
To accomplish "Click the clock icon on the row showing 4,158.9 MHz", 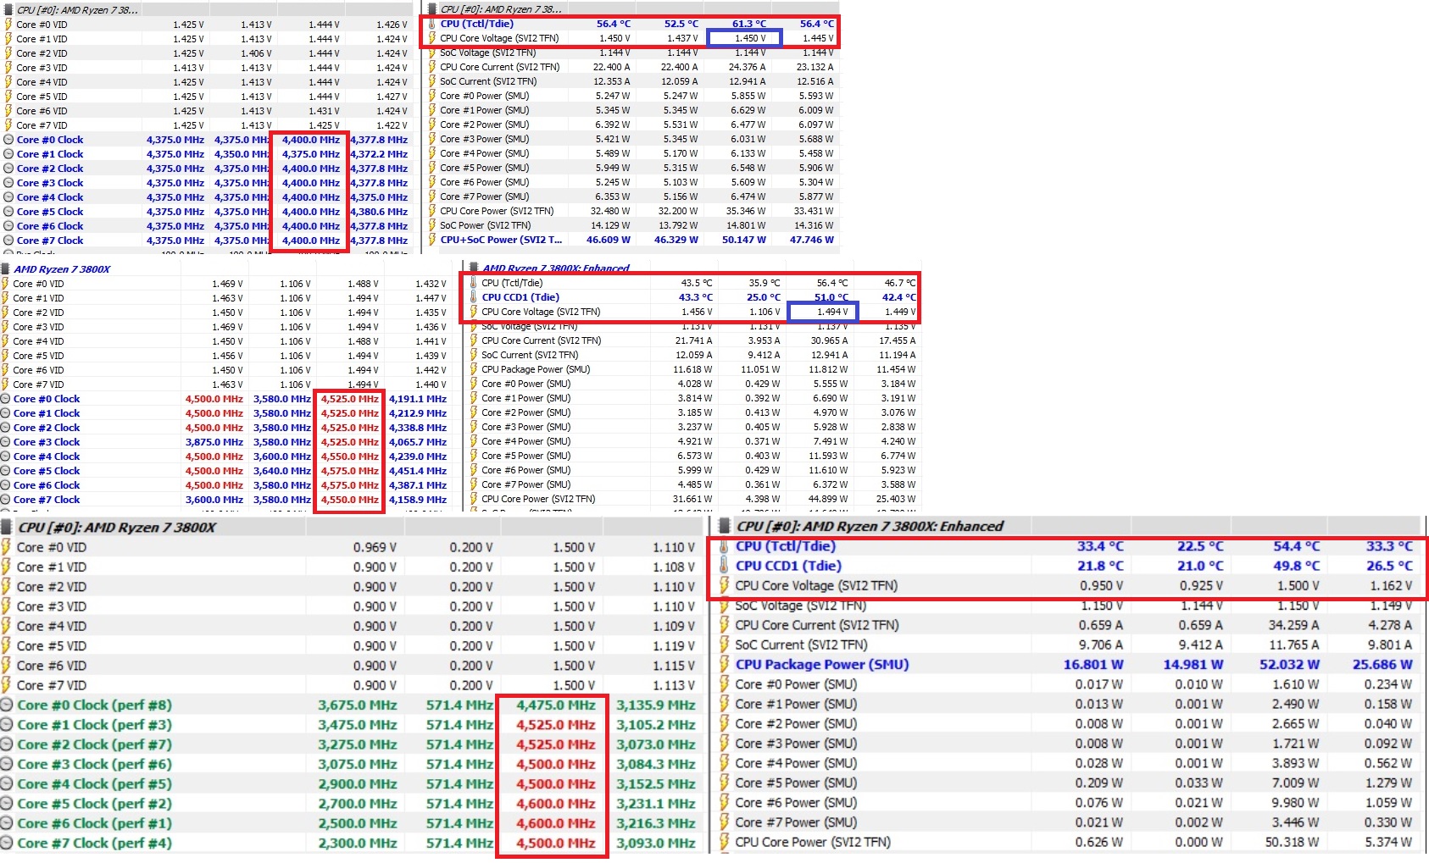I will (6, 500).
